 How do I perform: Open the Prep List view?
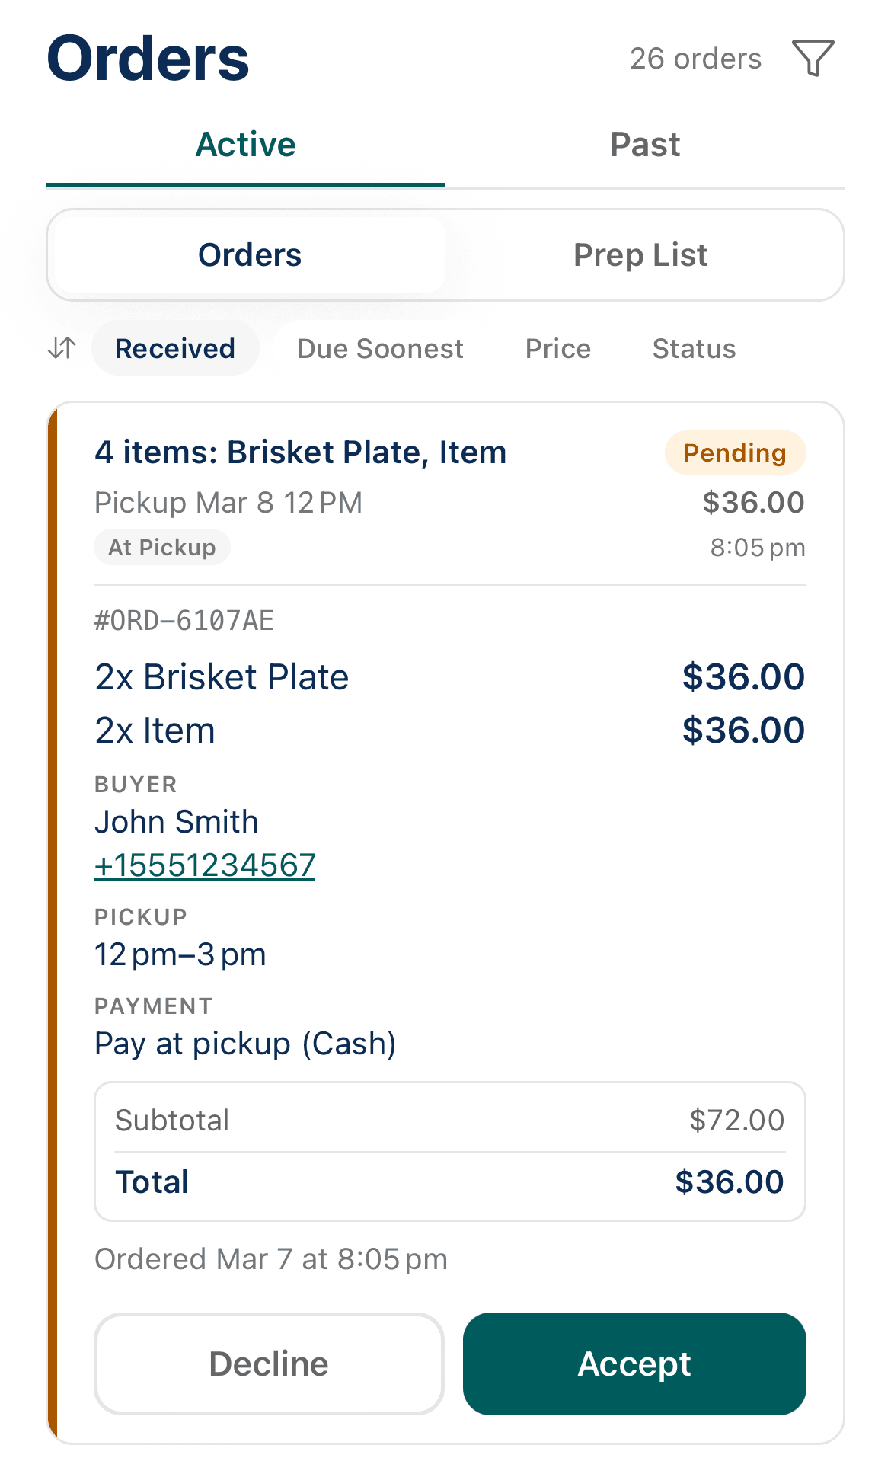tap(640, 254)
